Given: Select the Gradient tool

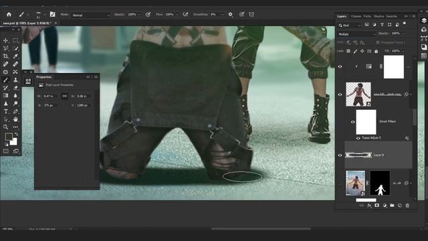Looking at the screenshot, I should (5, 96).
